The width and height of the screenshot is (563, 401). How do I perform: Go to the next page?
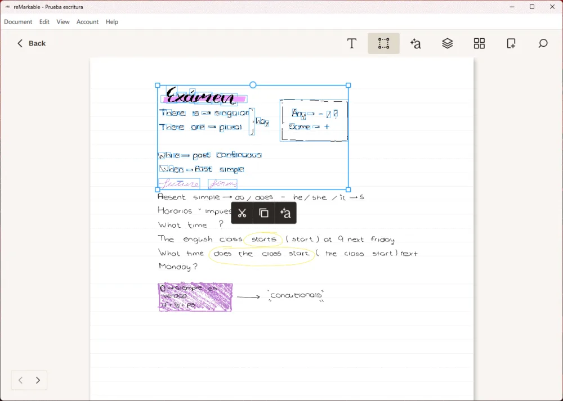click(38, 380)
